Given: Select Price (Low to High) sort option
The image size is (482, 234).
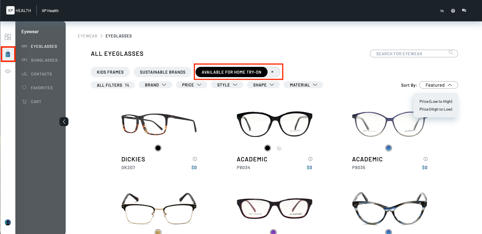Looking at the screenshot, I should click(436, 102).
